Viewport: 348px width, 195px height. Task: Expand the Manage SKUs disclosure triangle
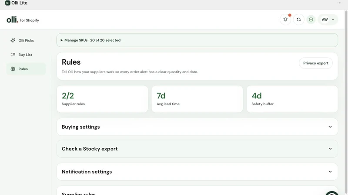[x=61, y=40]
